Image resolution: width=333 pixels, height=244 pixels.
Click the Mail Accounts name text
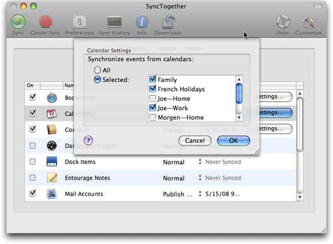84,194
